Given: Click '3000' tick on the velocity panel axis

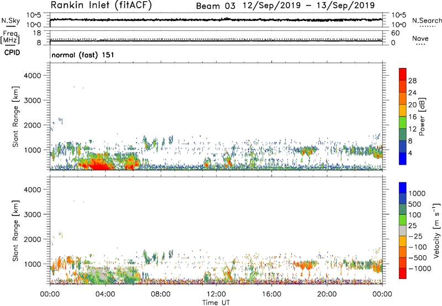Looking at the screenshot, I should point(33,214).
